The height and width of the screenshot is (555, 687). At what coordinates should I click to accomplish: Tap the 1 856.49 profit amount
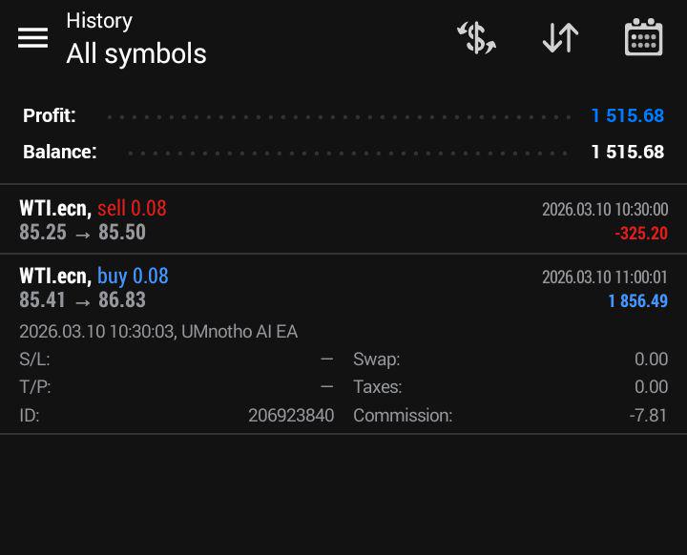click(637, 301)
